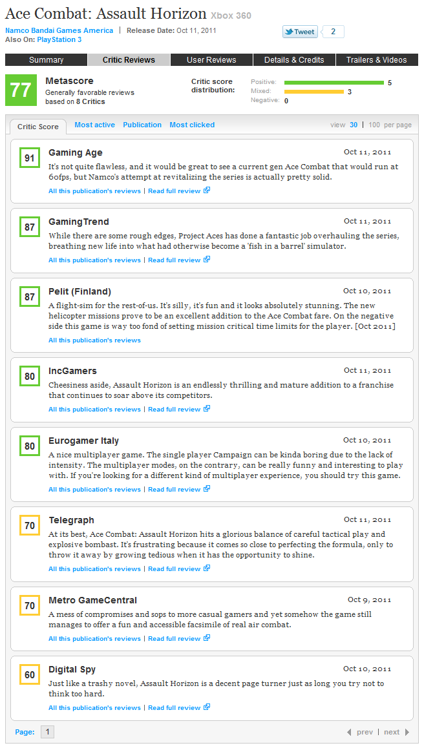Screen dimensions: 424x750
Task: Click the Tweet button
Action: tap(300, 32)
